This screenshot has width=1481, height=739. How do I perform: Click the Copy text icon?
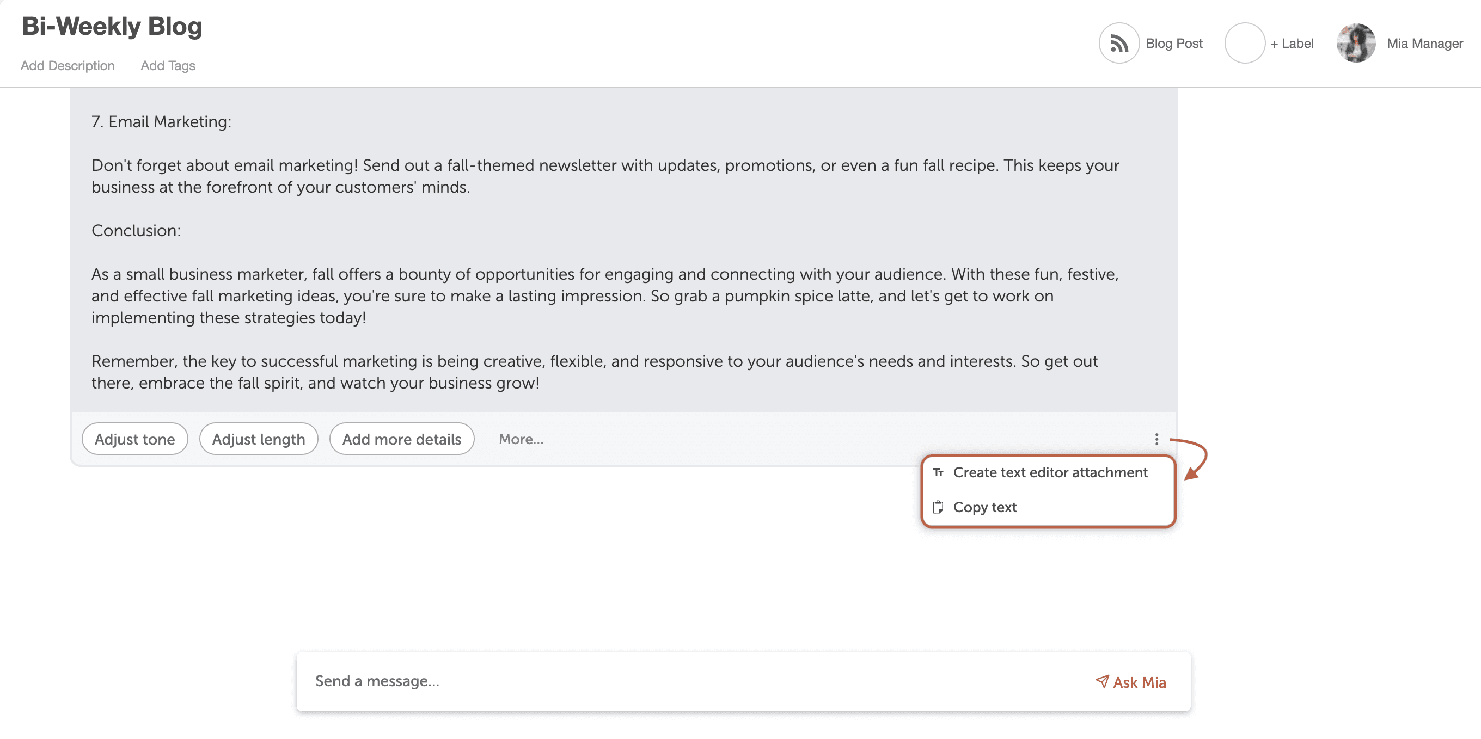[x=937, y=506]
